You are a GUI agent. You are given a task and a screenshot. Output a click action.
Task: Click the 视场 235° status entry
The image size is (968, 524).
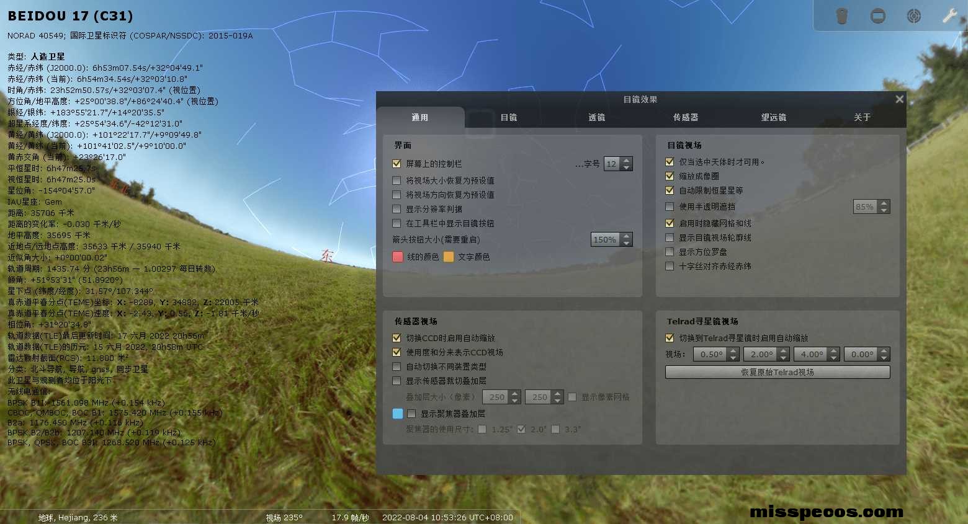[284, 518]
